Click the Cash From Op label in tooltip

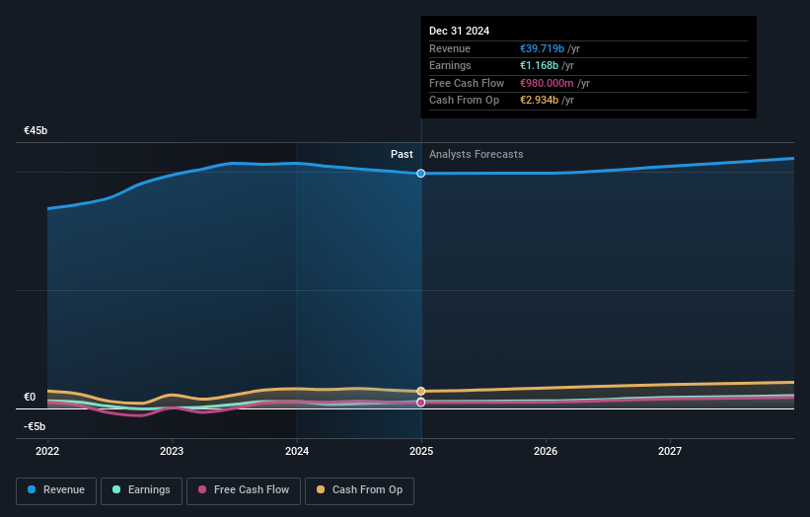(x=464, y=101)
